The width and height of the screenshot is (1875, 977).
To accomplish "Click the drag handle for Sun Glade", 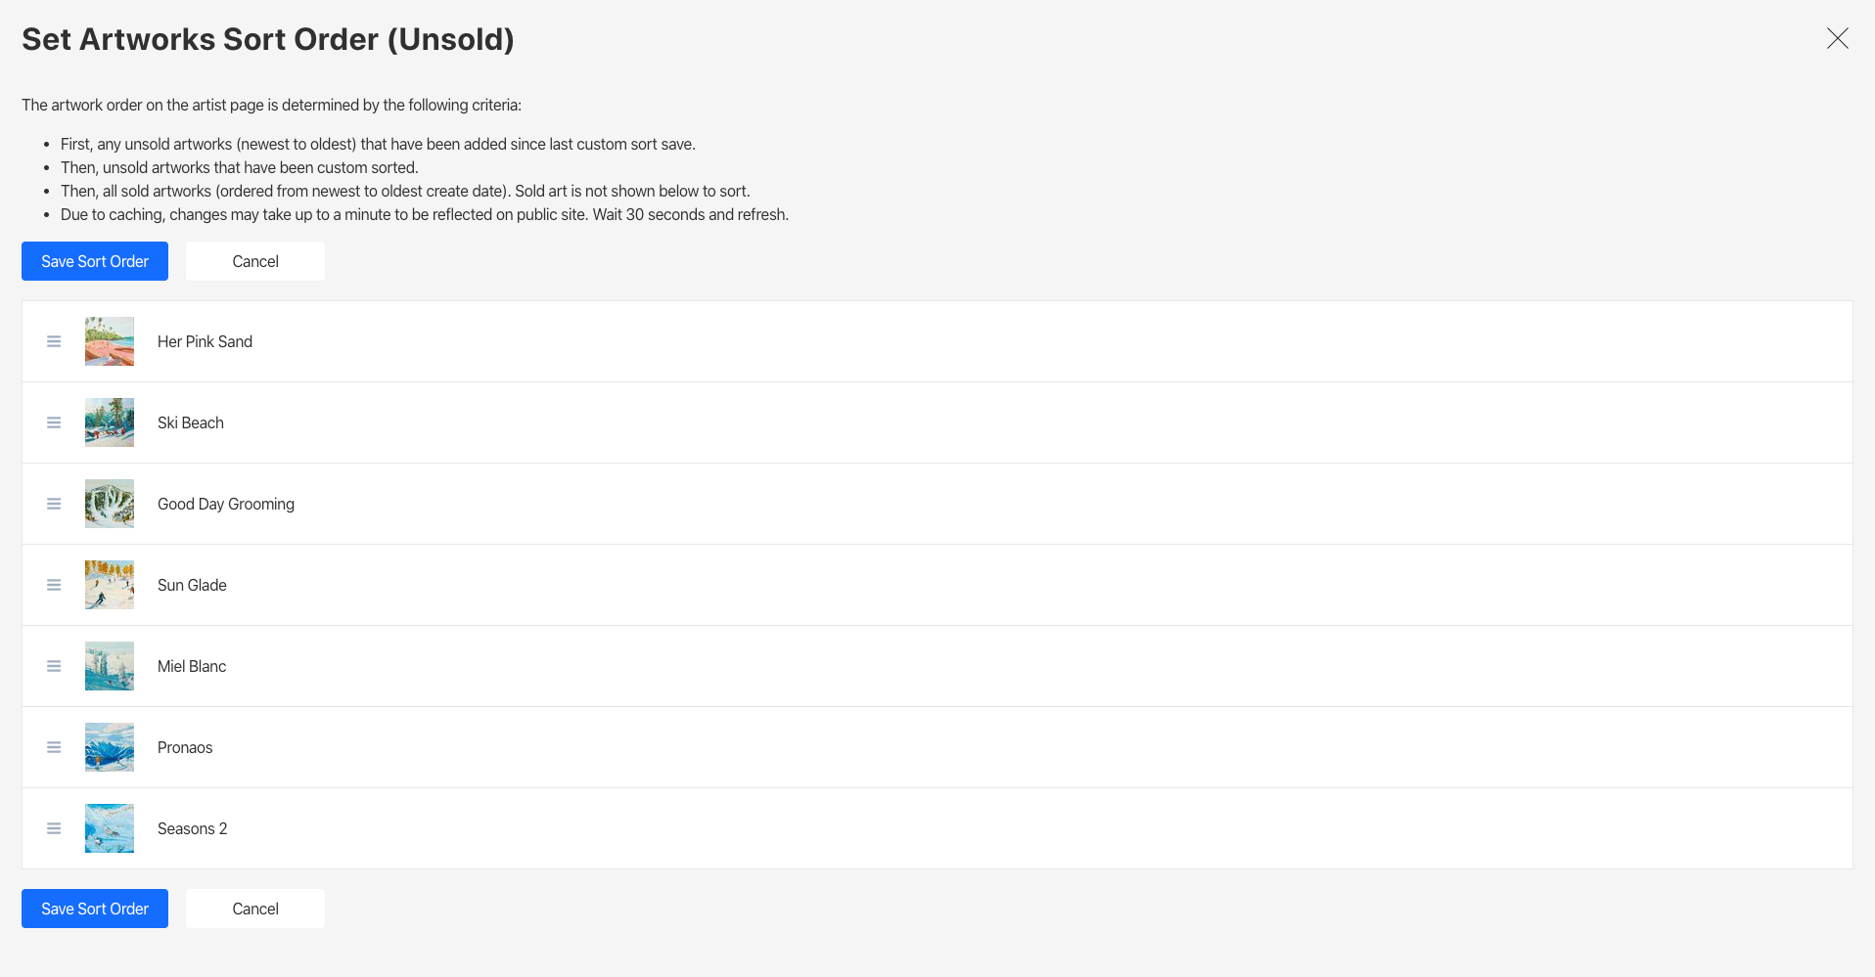I will tap(54, 585).
